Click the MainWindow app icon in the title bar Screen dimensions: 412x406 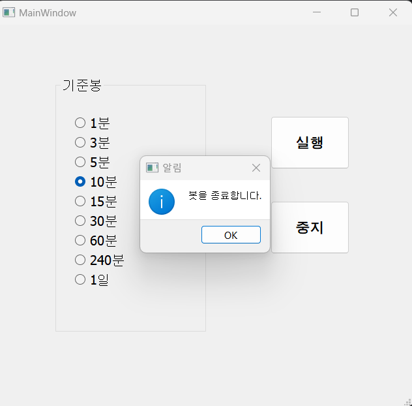click(x=8, y=12)
